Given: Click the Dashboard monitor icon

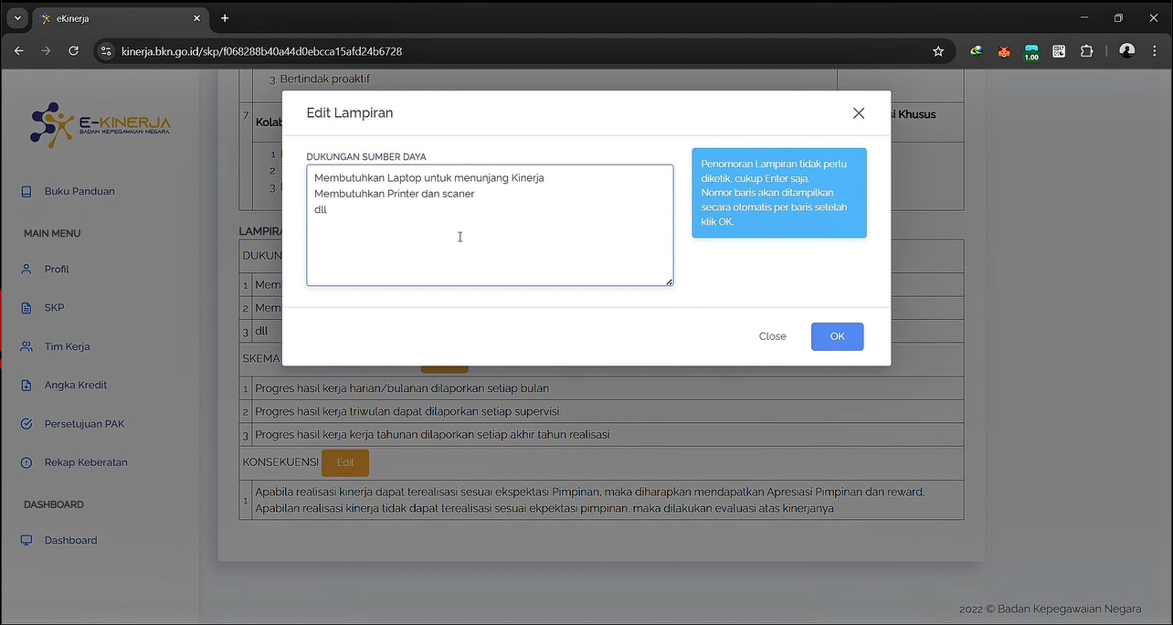Looking at the screenshot, I should 26,540.
